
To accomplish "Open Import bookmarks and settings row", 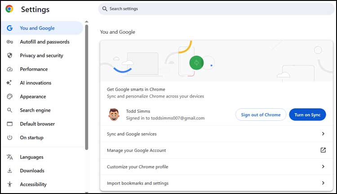I will tap(217, 183).
